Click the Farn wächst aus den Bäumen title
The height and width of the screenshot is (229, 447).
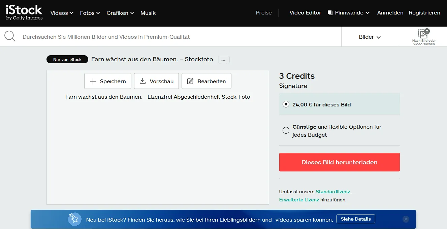click(152, 59)
